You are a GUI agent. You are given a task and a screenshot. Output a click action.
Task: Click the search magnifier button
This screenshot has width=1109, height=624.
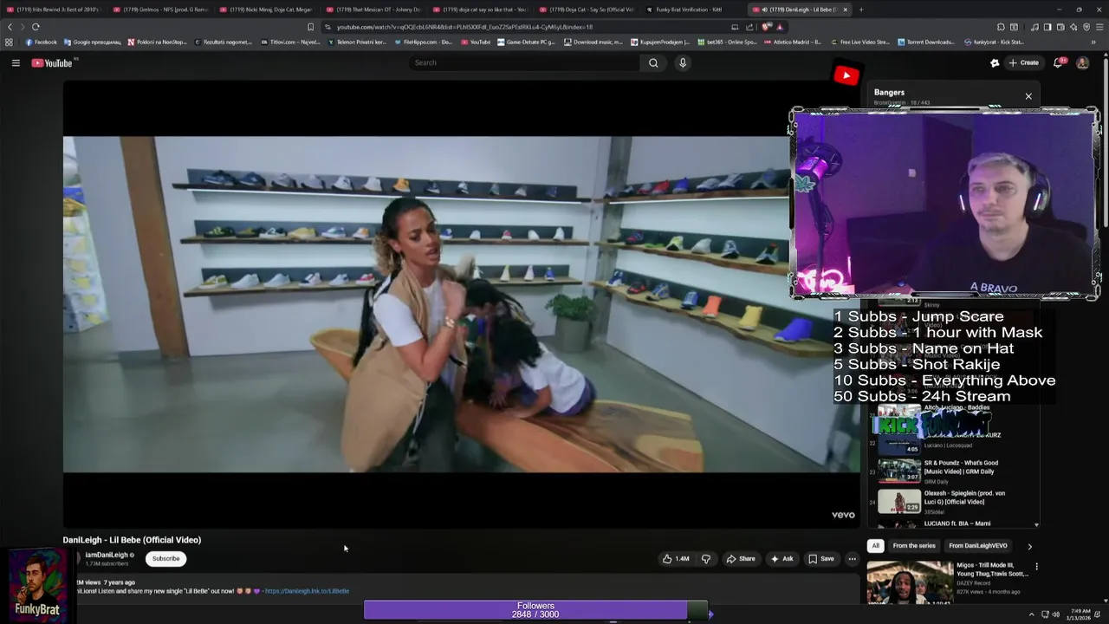click(653, 62)
